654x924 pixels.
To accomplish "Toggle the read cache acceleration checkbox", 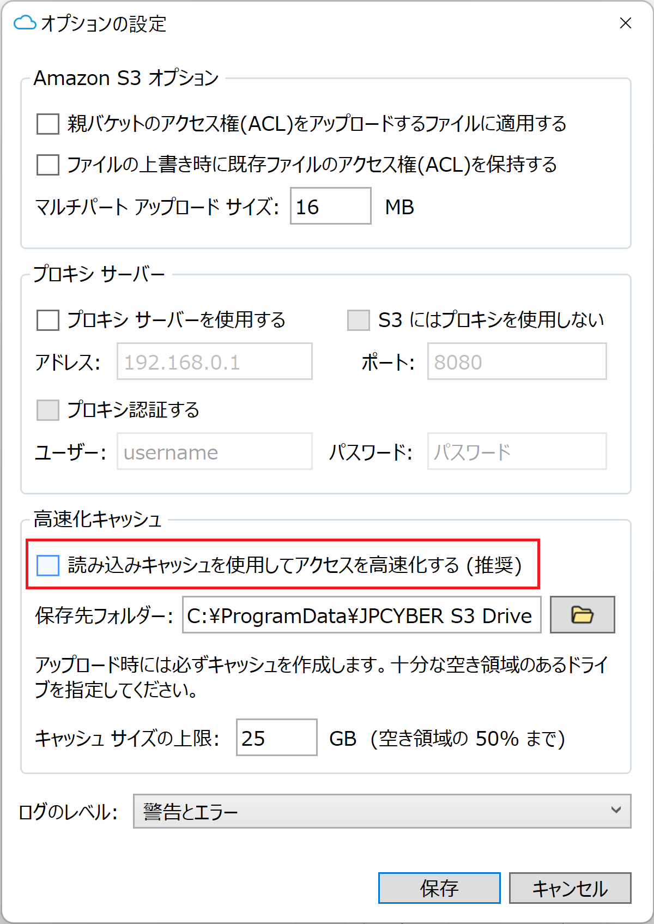I will (48, 565).
